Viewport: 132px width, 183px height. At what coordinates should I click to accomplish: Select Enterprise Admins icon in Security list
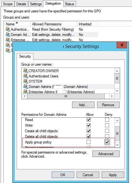tap(26, 92)
